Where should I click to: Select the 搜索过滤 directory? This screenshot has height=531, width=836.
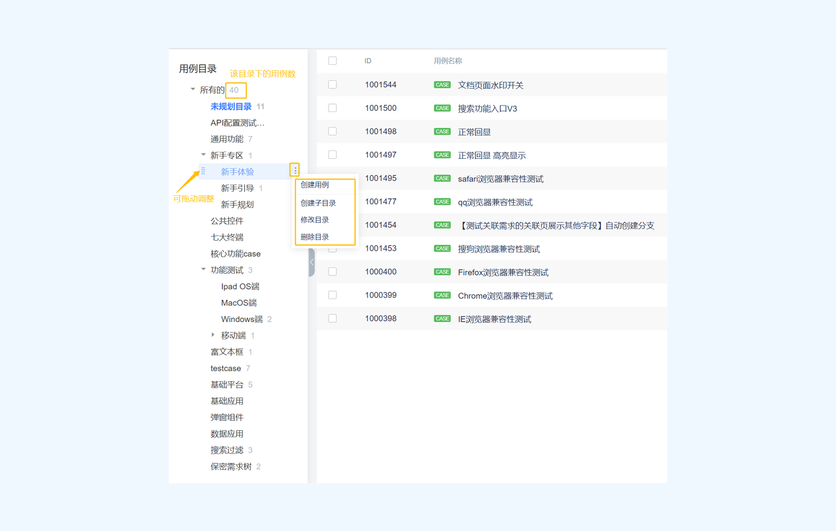click(x=227, y=450)
